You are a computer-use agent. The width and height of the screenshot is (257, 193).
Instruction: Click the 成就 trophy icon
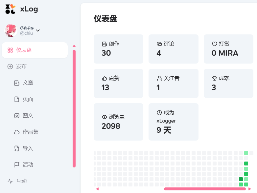pos(214,78)
